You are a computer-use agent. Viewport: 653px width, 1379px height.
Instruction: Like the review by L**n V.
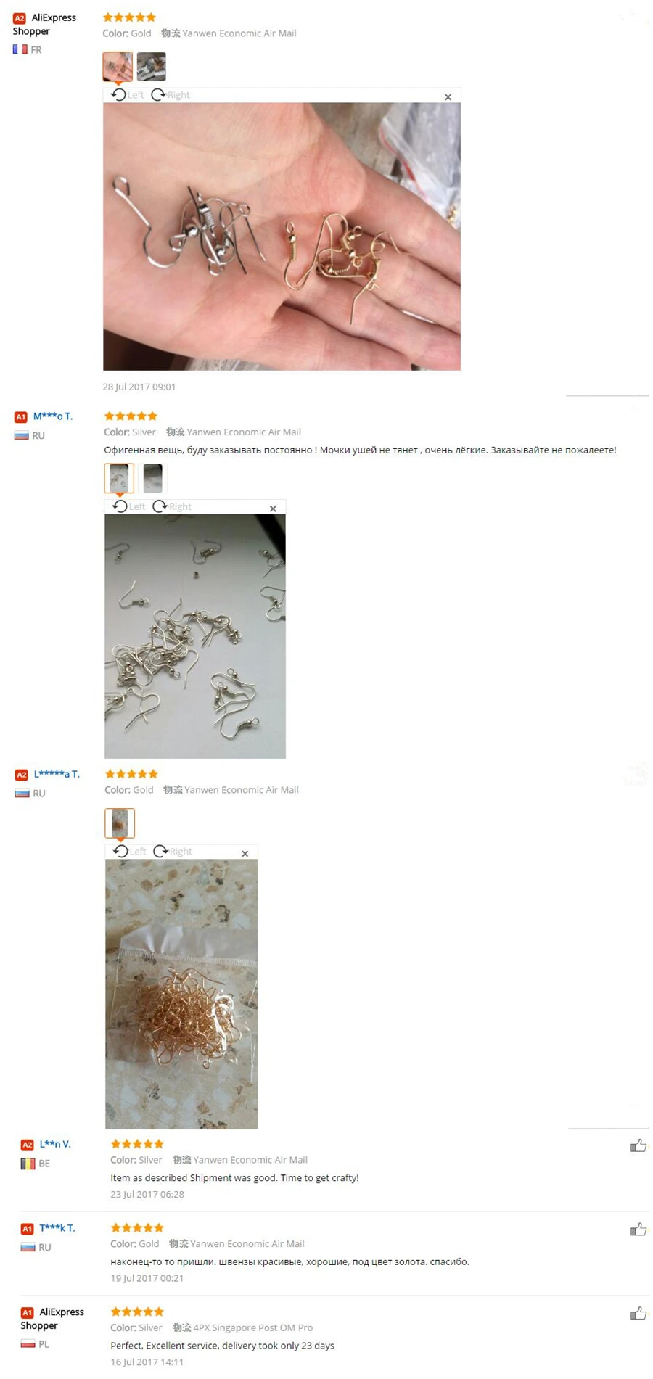tap(638, 1145)
